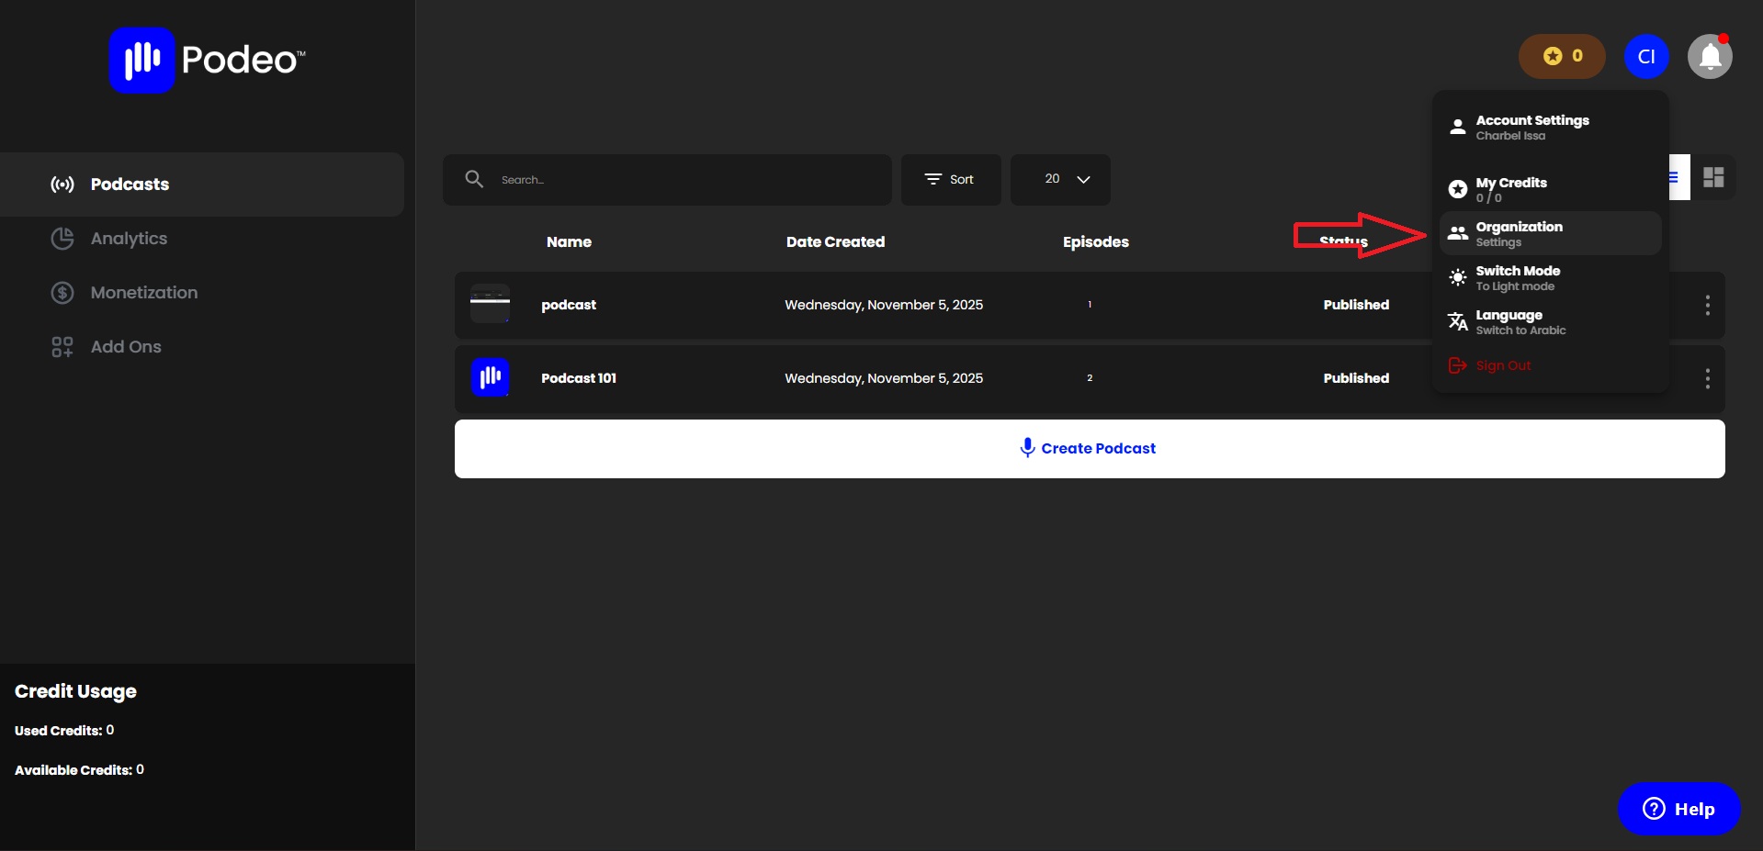Click the CI profile avatar
This screenshot has width=1763, height=851.
(1646, 57)
